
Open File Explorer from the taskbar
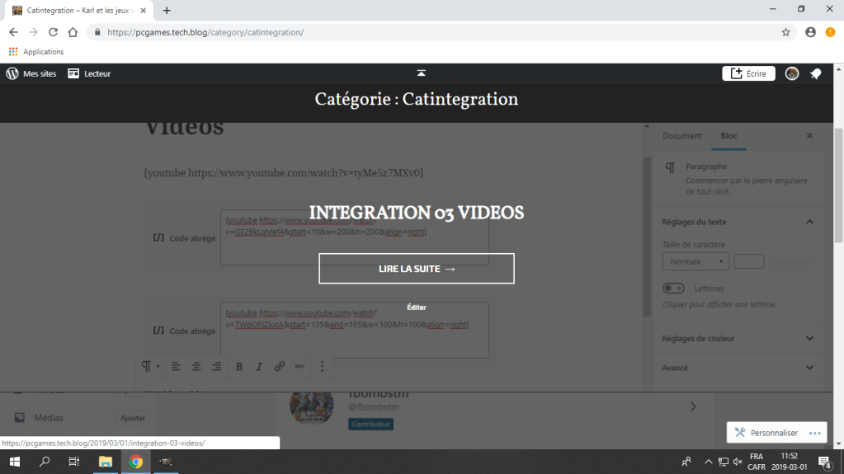tap(105, 462)
